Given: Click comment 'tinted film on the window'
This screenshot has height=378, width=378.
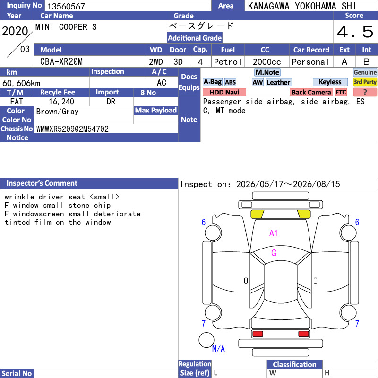Looking at the screenshot, I should tap(58, 222).
